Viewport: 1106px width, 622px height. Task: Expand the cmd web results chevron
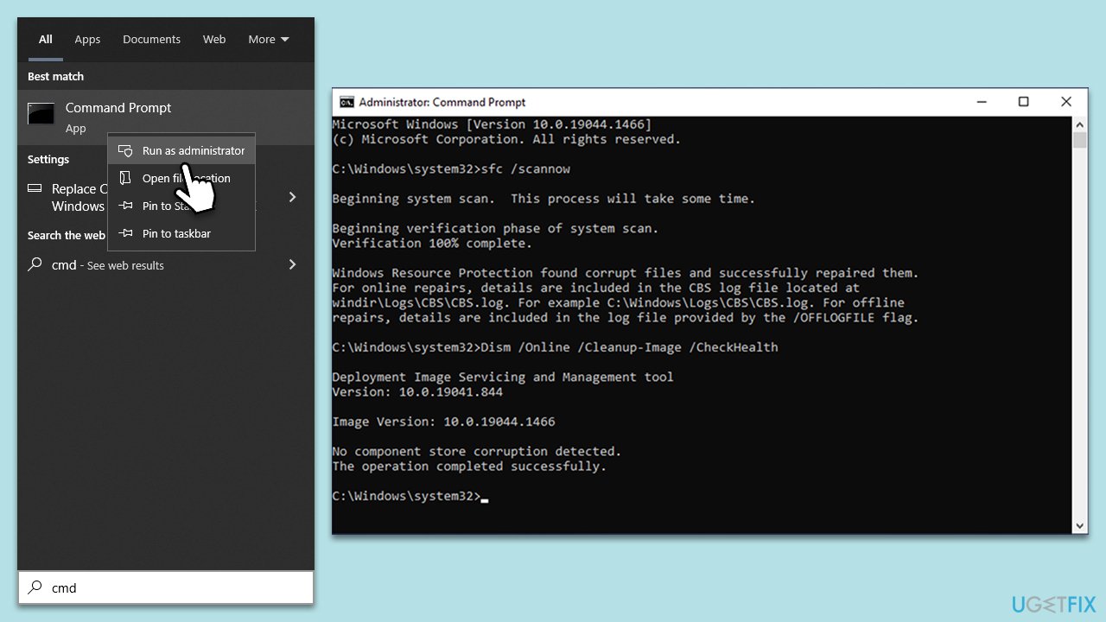[x=292, y=264]
